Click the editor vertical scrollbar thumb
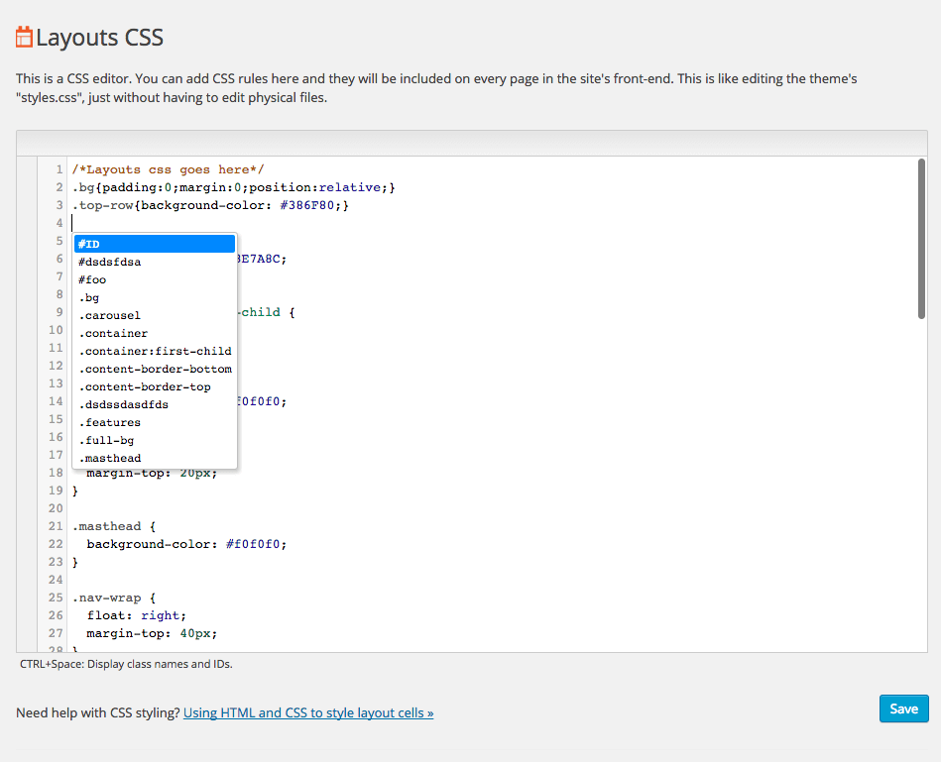 pyautogui.click(x=921, y=239)
